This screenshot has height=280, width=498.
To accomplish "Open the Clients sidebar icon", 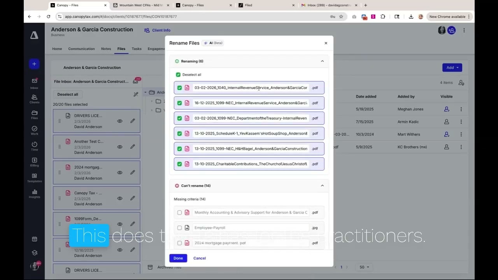I will point(34,99).
